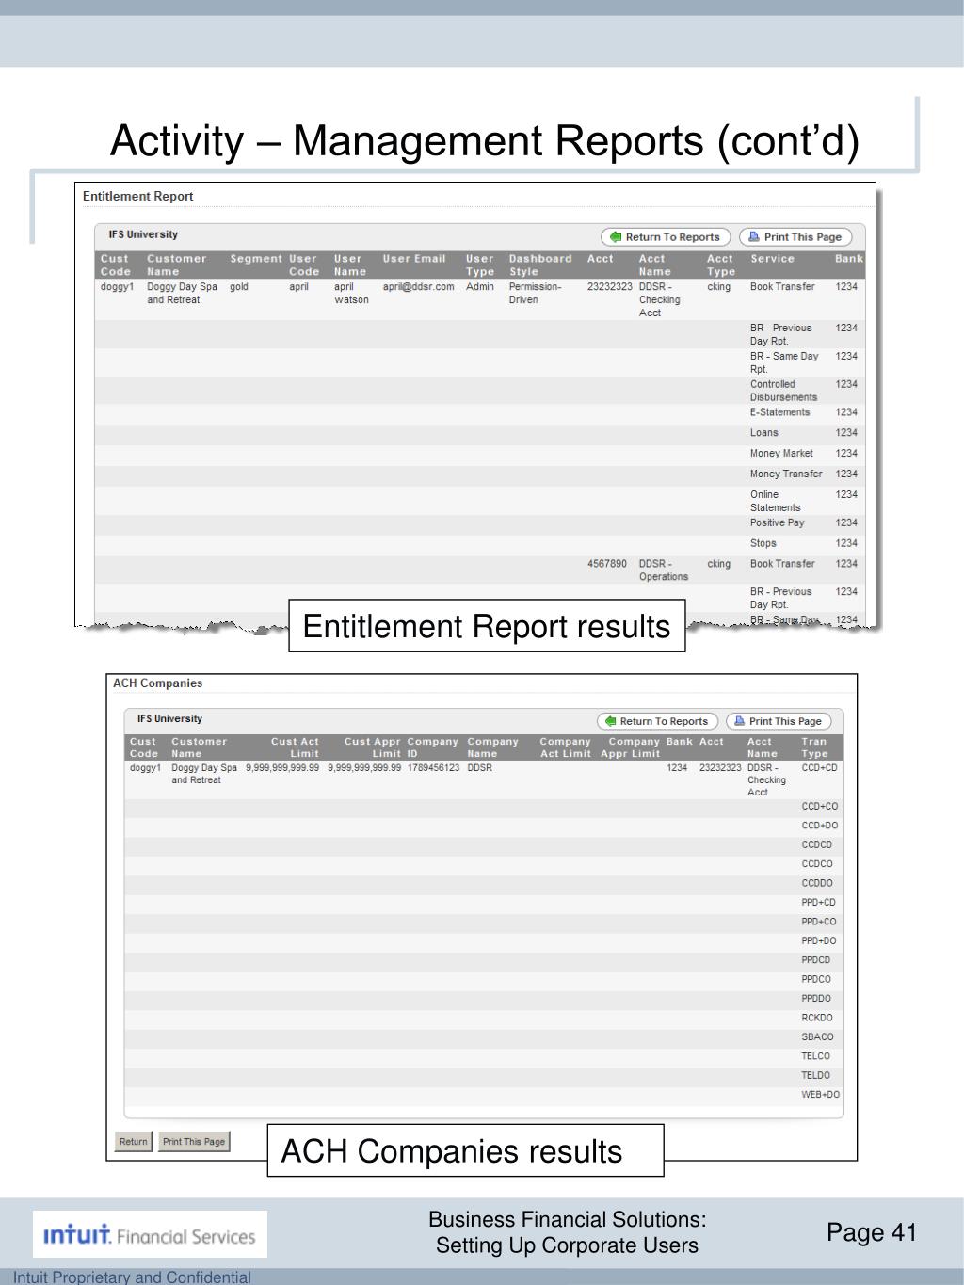Image resolution: width=964 pixels, height=1285 pixels.
Task: Click Return To Reports in Entitlement Report
Action: point(666,237)
